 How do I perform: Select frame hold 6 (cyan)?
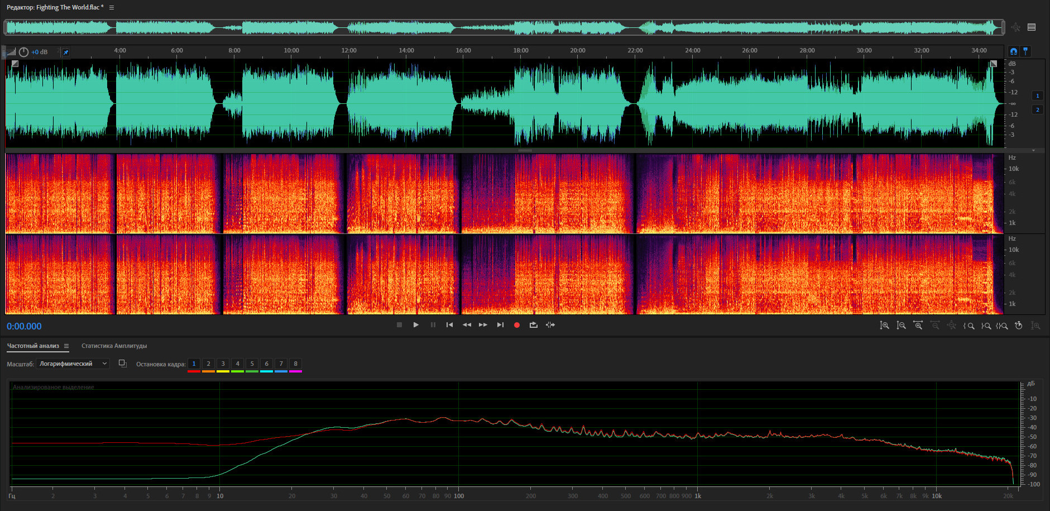[266, 364]
